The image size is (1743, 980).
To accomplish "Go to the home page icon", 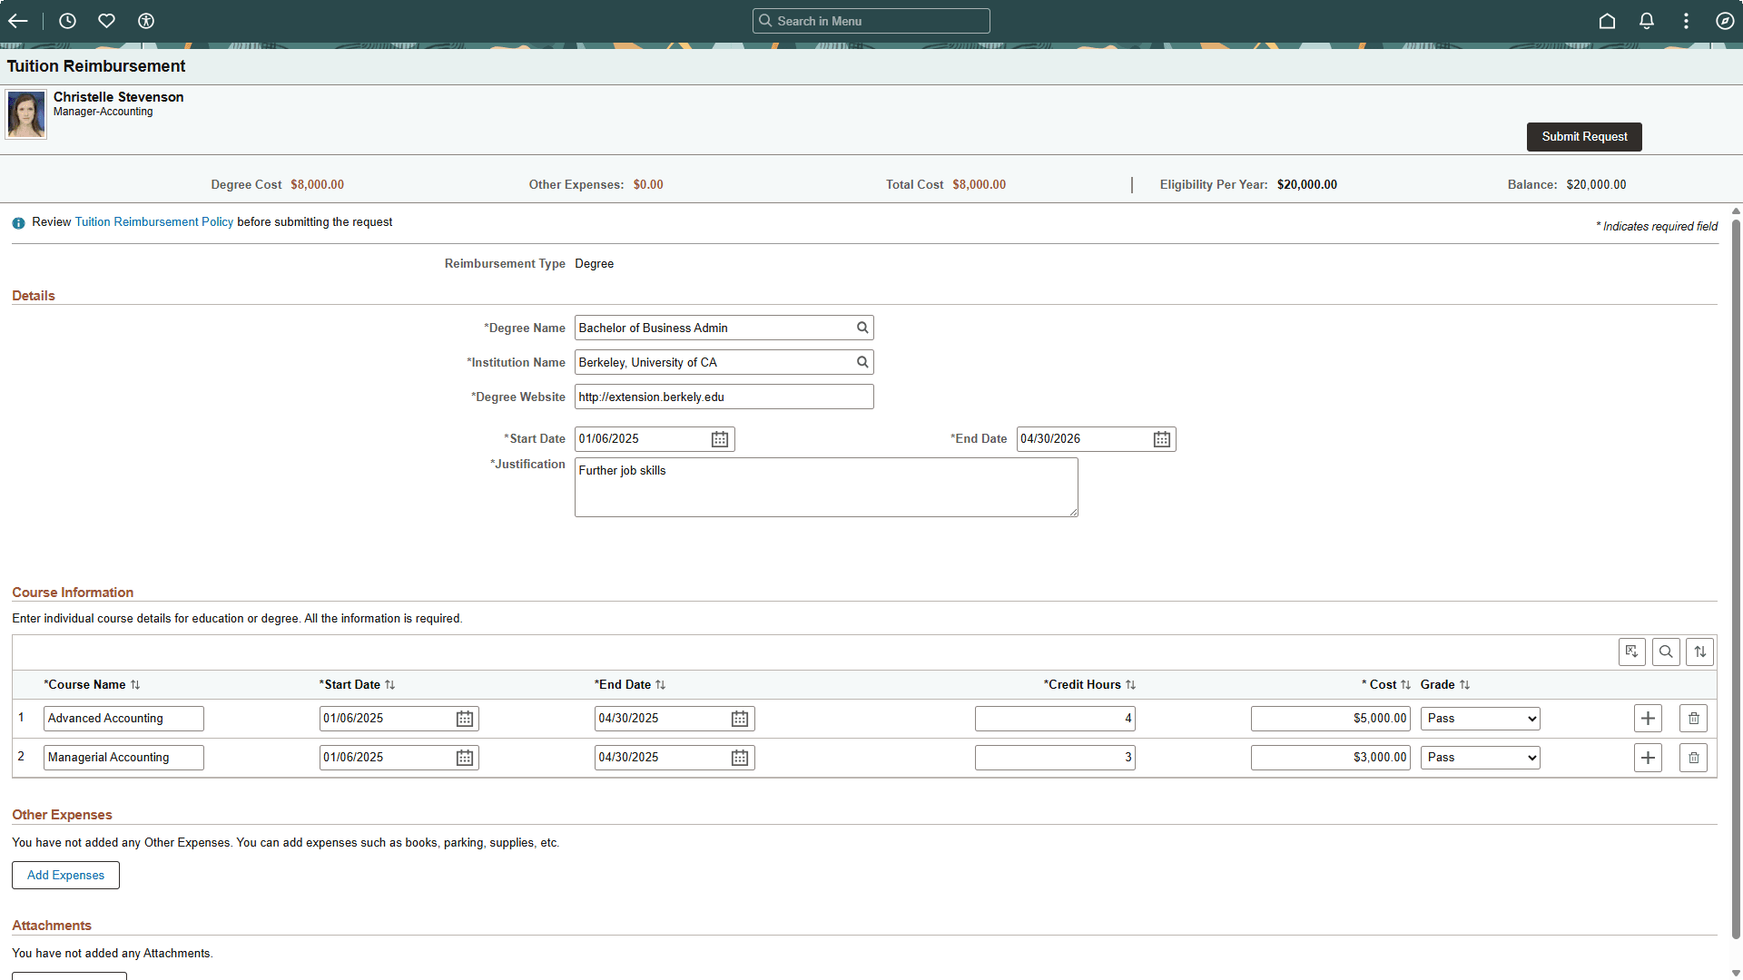I will [1607, 20].
